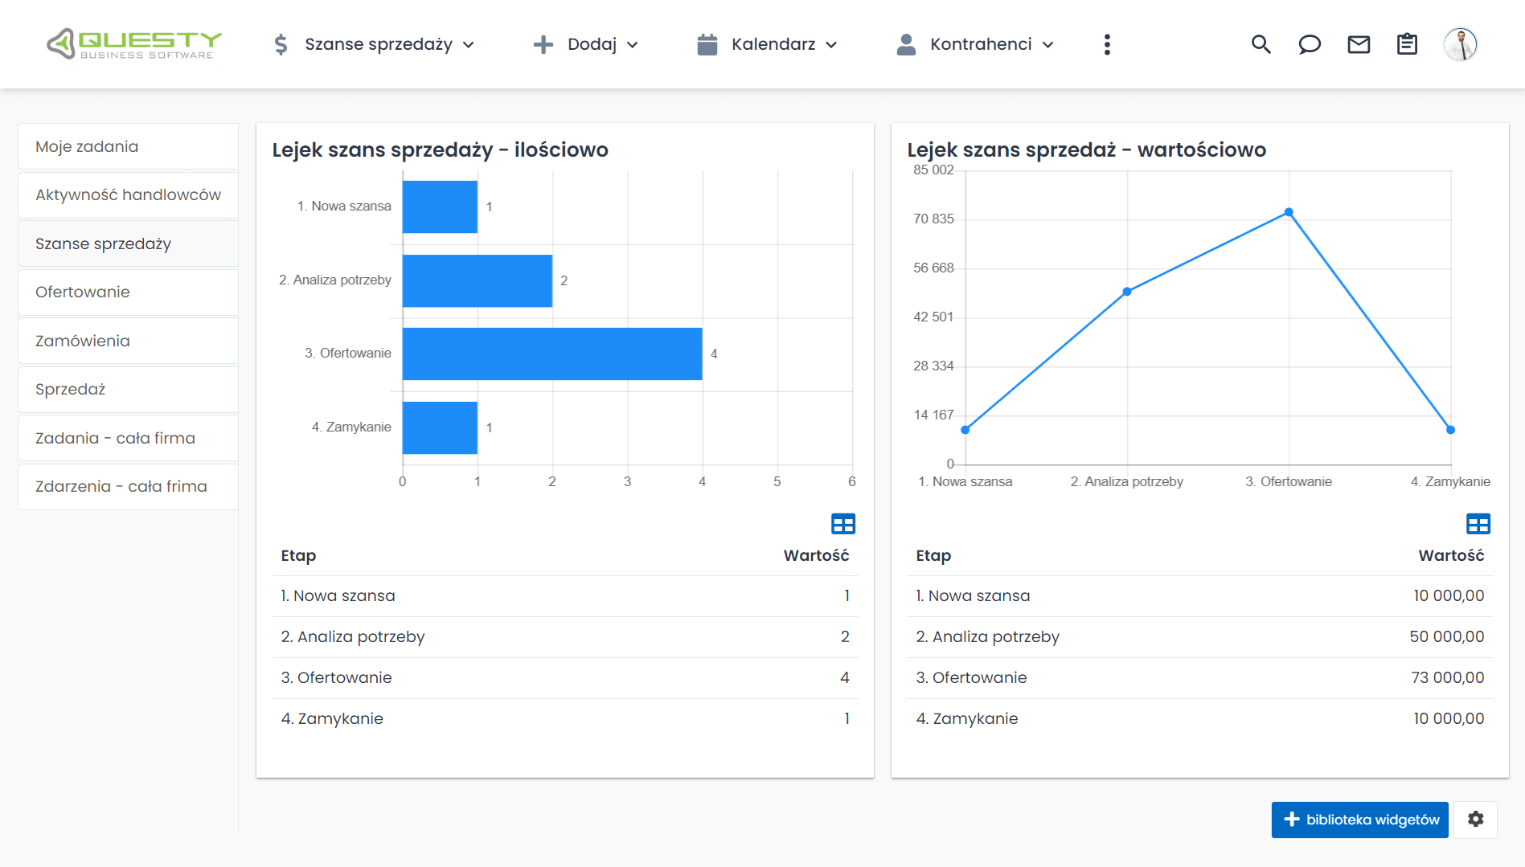
Task: Click the plus icon next to Dodaj
Action: pos(543,44)
